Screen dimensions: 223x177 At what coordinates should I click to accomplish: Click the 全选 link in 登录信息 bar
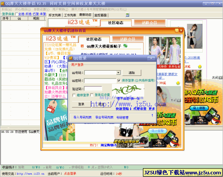point(21,14)
